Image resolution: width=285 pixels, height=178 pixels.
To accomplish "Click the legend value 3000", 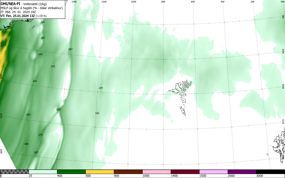I will click(260, 176).
